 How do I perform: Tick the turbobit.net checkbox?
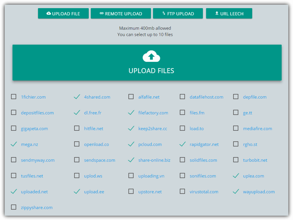[x=236, y=160]
